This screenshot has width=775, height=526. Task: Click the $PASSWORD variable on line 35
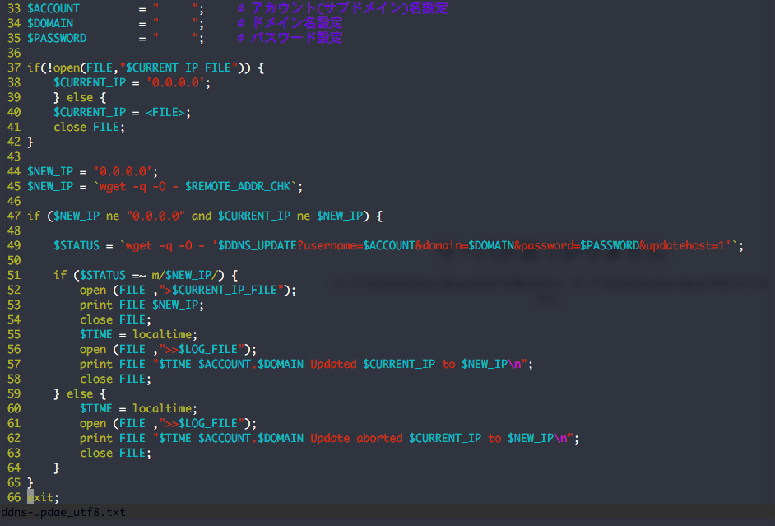(x=56, y=38)
